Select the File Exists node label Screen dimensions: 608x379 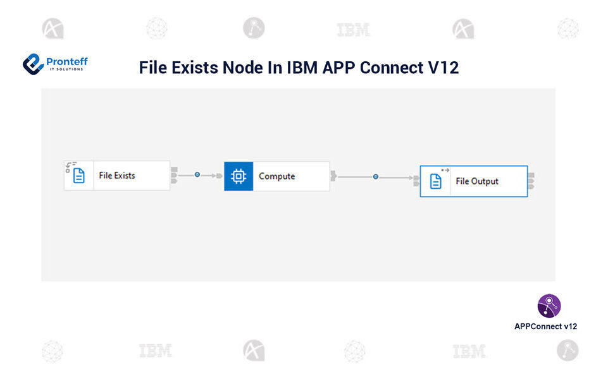point(117,176)
